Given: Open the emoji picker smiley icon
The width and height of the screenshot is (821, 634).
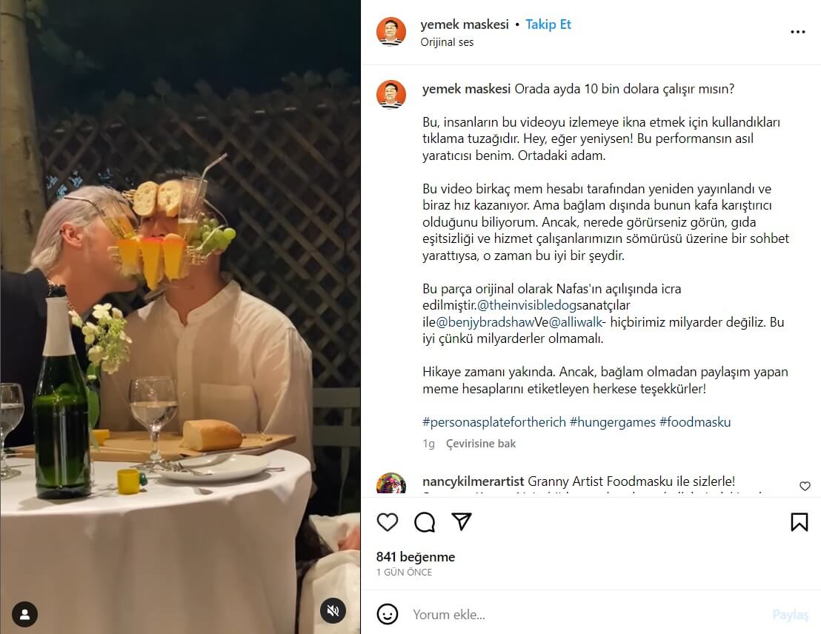Looking at the screenshot, I should 388,614.
